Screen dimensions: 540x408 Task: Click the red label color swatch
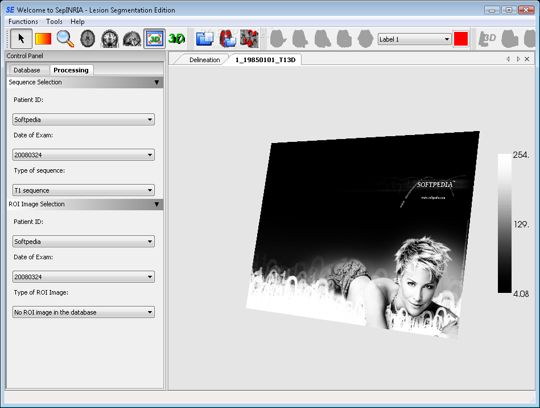tap(461, 39)
